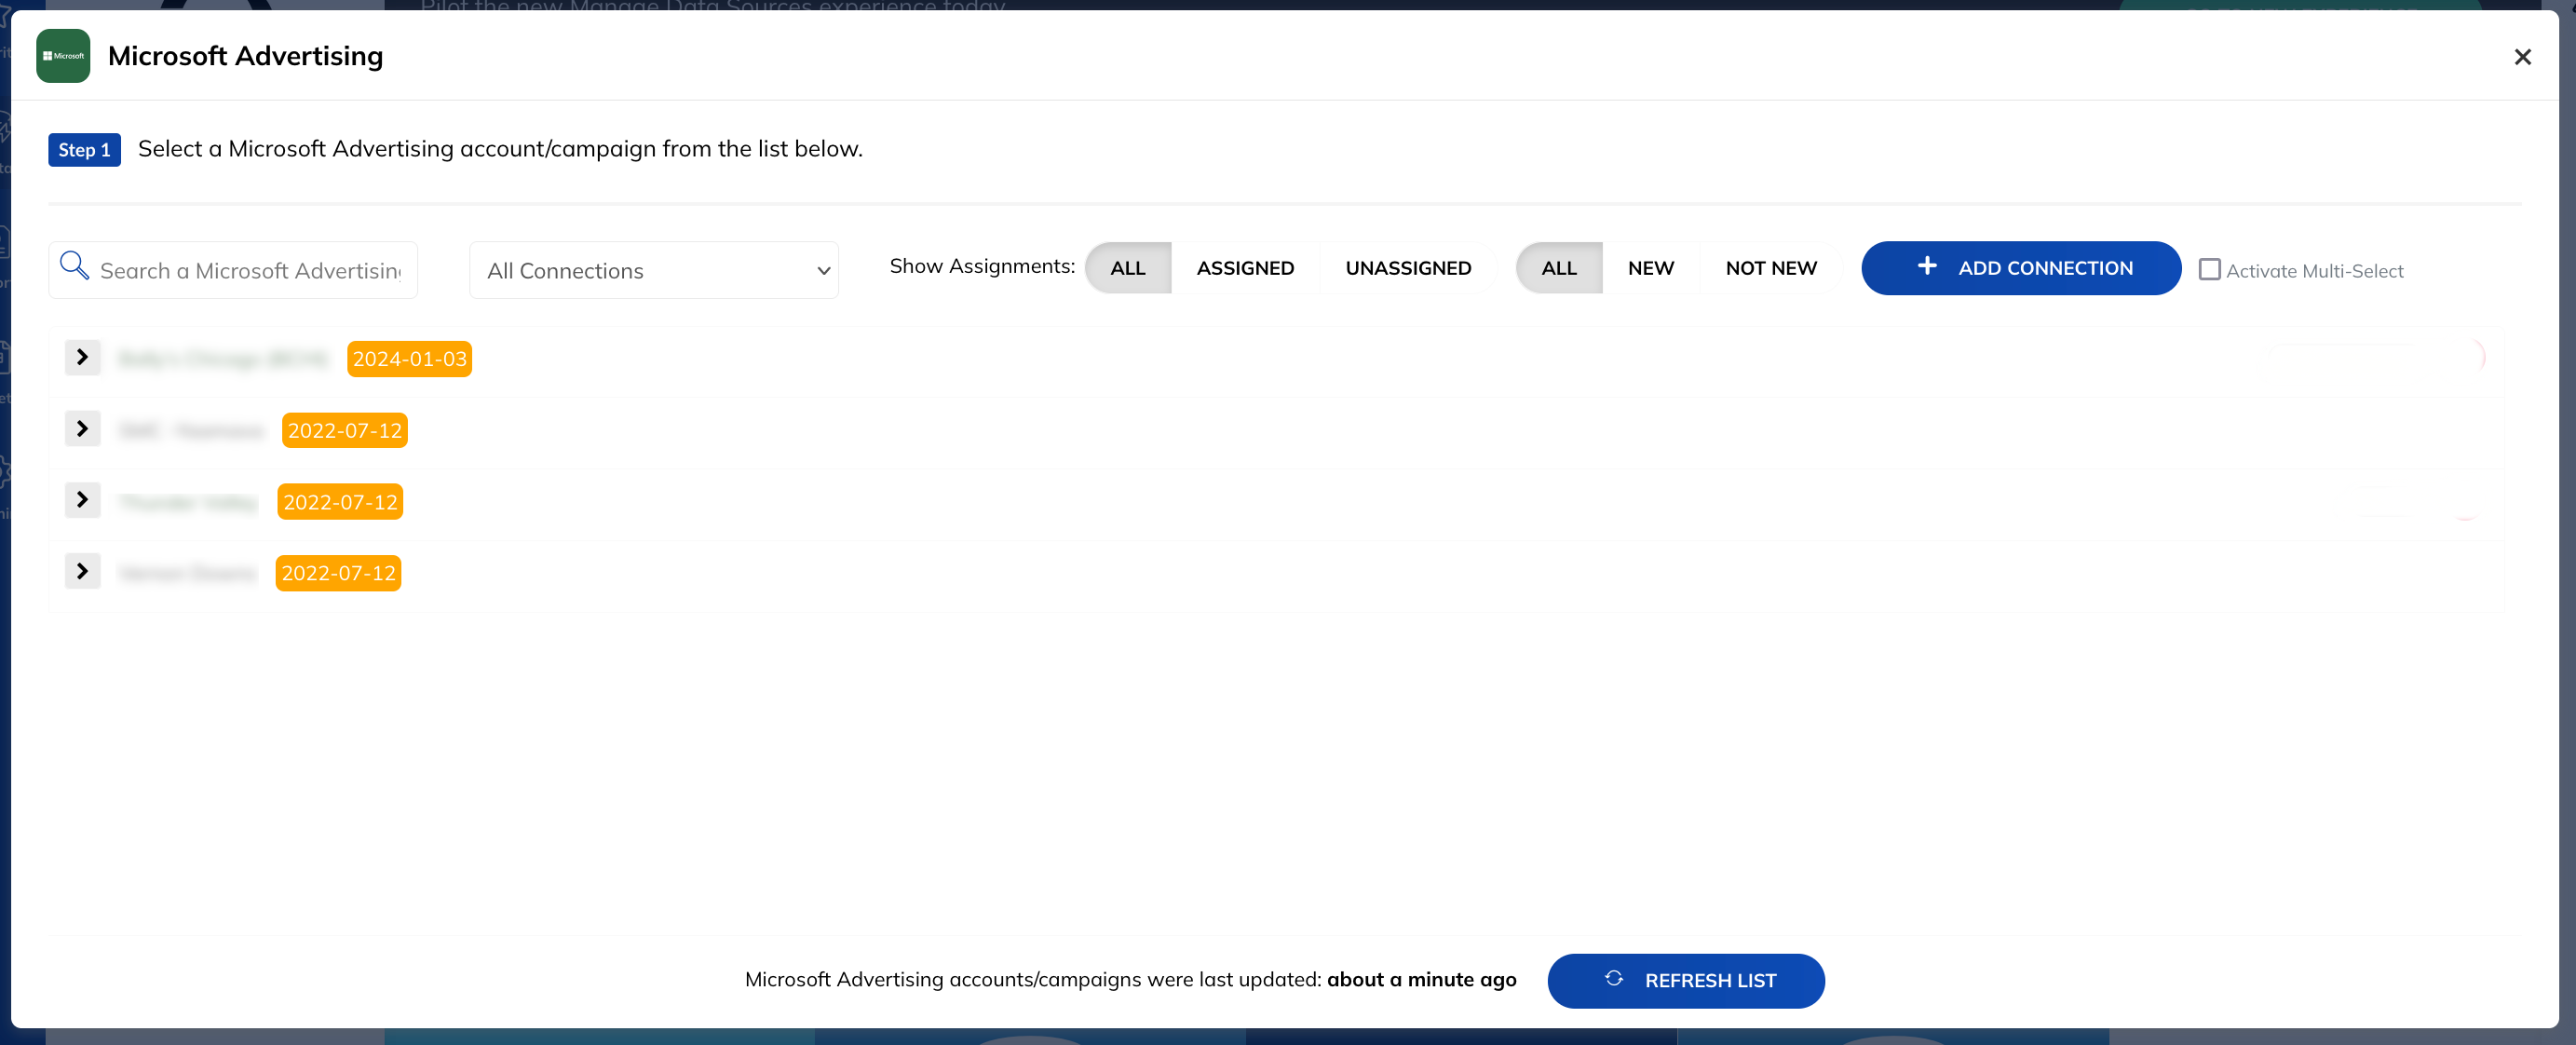Image resolution: width=2576 pixels, height=1045 pixels.
Task: Expand the third account row
Action: coord(83,500)
